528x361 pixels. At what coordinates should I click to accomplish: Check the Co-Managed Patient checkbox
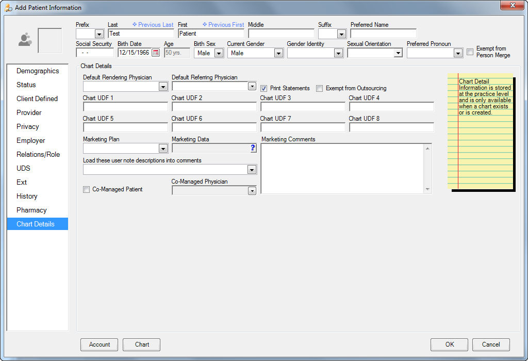tap(87, 190)
